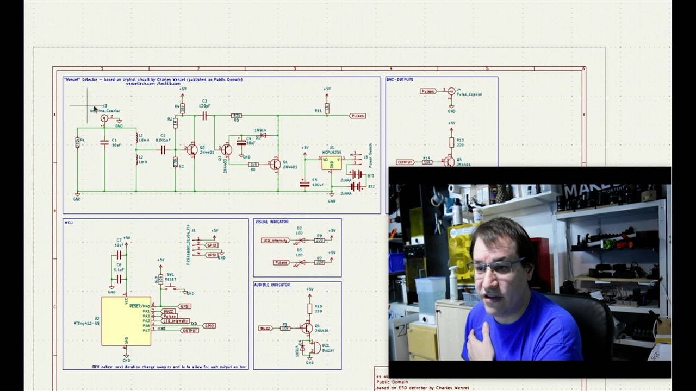696x391 pixels.
Task: Click the Pulses global label near R11
Action: (358, 116)
